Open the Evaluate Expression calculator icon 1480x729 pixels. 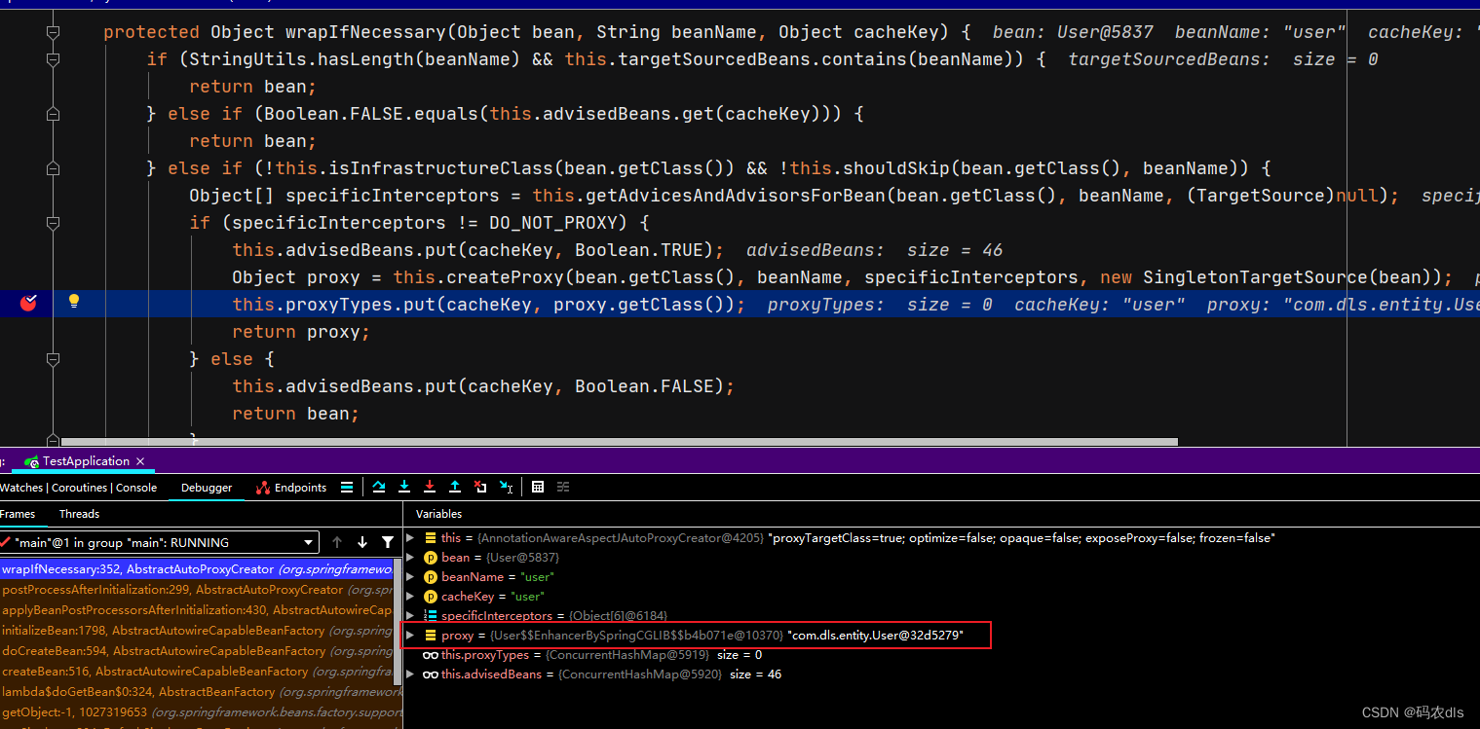point(538,487)
